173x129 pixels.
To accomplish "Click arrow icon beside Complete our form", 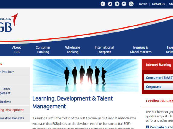I will [147, 127].
